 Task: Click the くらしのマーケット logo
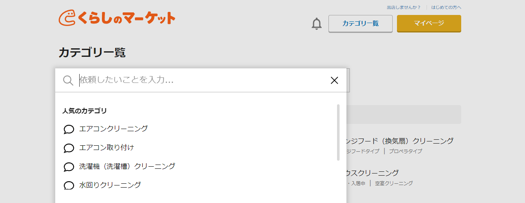[117, 18]
